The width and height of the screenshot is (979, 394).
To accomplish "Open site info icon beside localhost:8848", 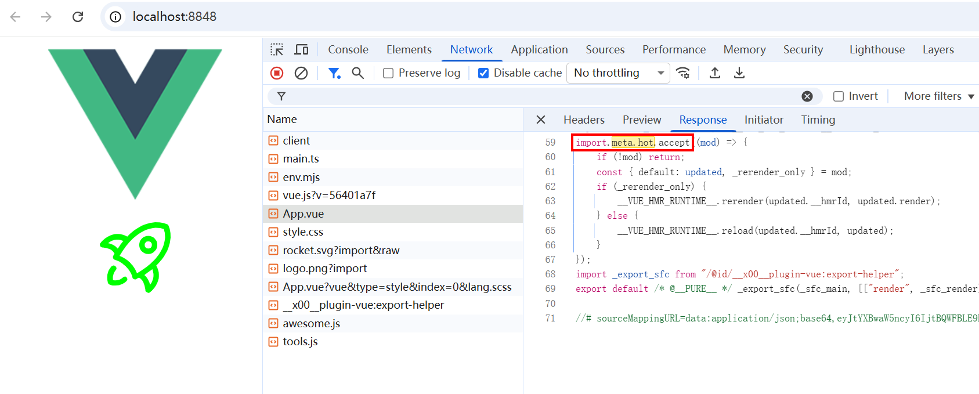I will (x=115, y=17).
